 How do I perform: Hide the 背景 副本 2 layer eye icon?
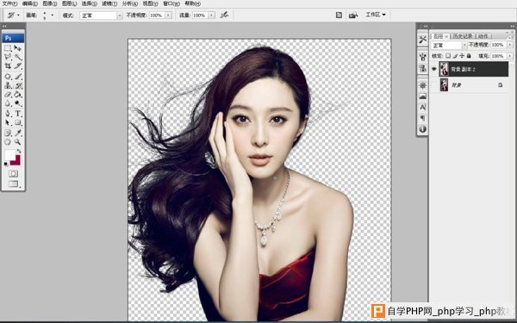434,69
